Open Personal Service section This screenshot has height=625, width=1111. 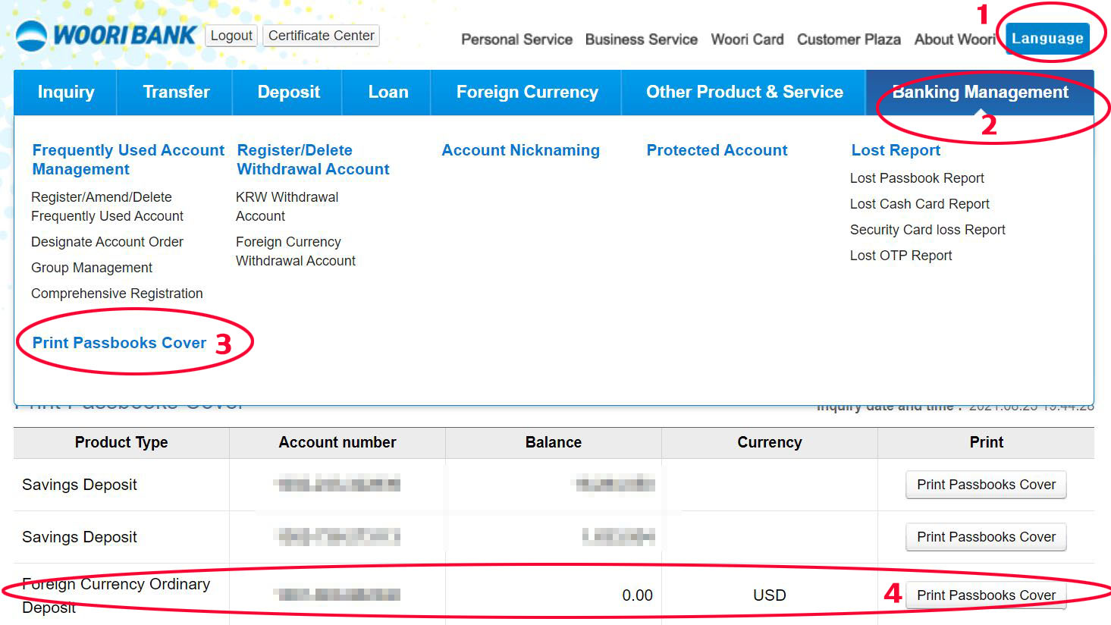[x=516, y=39]
